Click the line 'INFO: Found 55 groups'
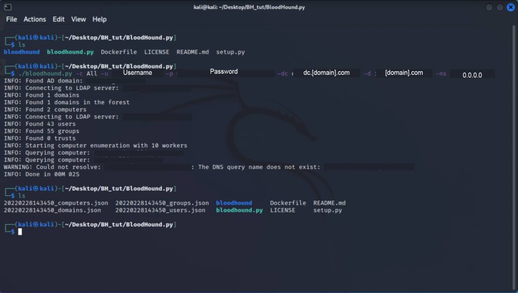Image resolution: width=518 pixels, height=293 pixels. pyautogui.click(x=41, y=131)
